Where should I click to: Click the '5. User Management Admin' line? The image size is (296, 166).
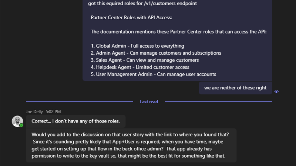(x=153, y=74)
